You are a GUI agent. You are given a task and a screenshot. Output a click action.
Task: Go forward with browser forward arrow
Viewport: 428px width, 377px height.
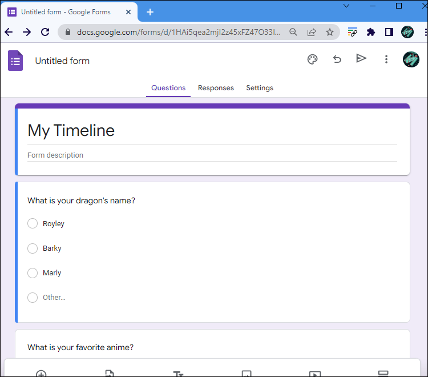click(27, 32)
